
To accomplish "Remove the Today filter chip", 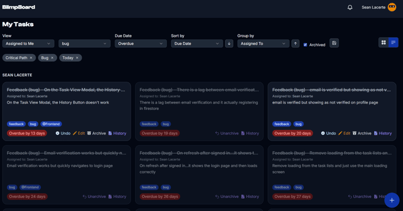I will [x=77, y=57].
